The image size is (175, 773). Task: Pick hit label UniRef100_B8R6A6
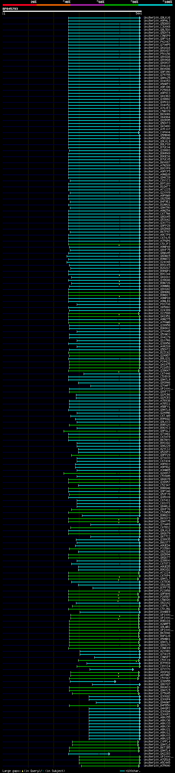click(157, 488)
